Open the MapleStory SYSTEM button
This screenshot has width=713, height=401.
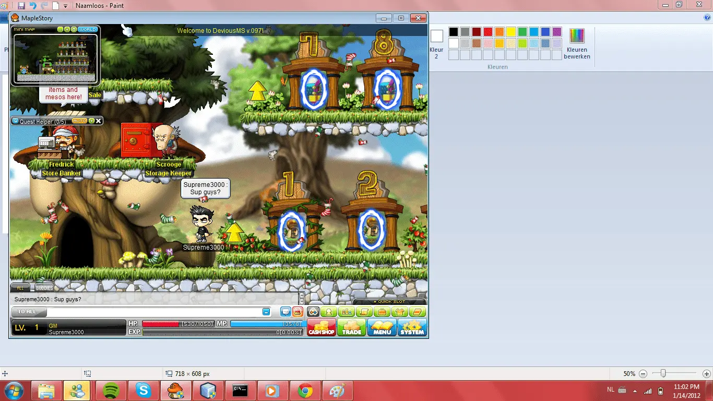click(x=412, y=327)
